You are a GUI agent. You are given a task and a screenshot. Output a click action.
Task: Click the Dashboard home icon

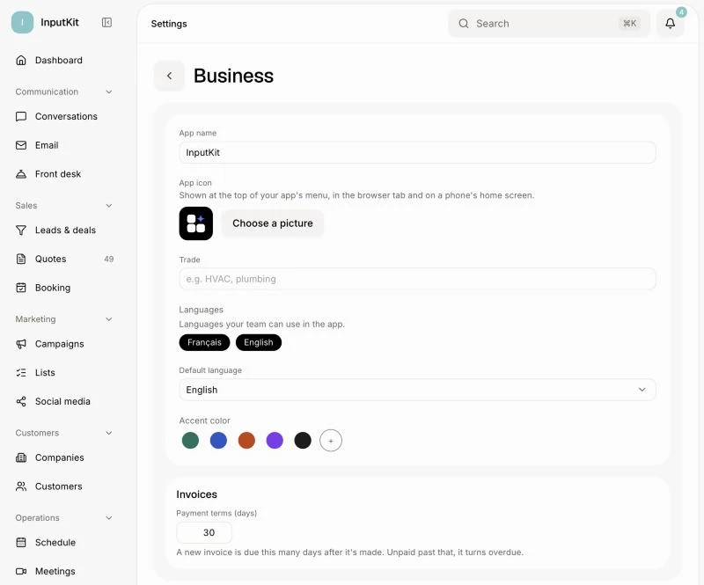coord(21,60)
